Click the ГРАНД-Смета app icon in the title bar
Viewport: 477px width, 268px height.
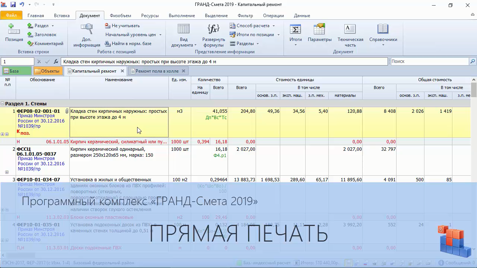tap(4, 5)
